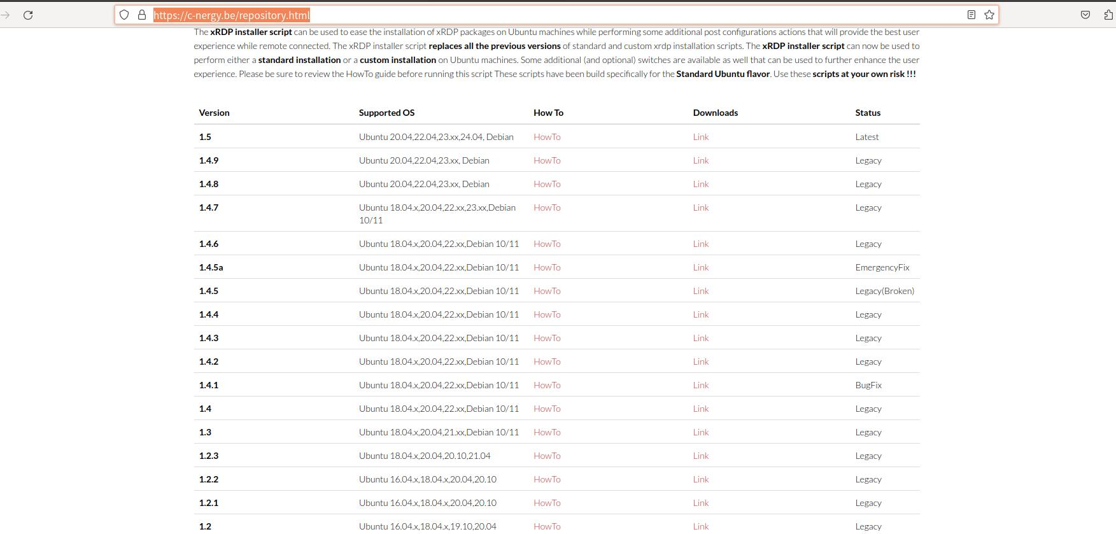1116x534 pixels.
Task: Open HowTo for version 1.4.5a
Action: [x=547, y=267]
